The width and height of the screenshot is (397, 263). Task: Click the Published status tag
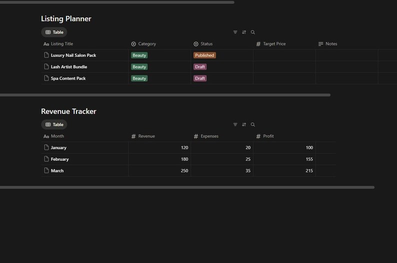[x=204, y=55]
